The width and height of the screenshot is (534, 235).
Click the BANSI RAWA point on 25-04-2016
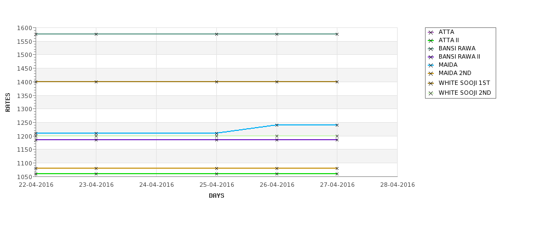[x=216, y=34]
